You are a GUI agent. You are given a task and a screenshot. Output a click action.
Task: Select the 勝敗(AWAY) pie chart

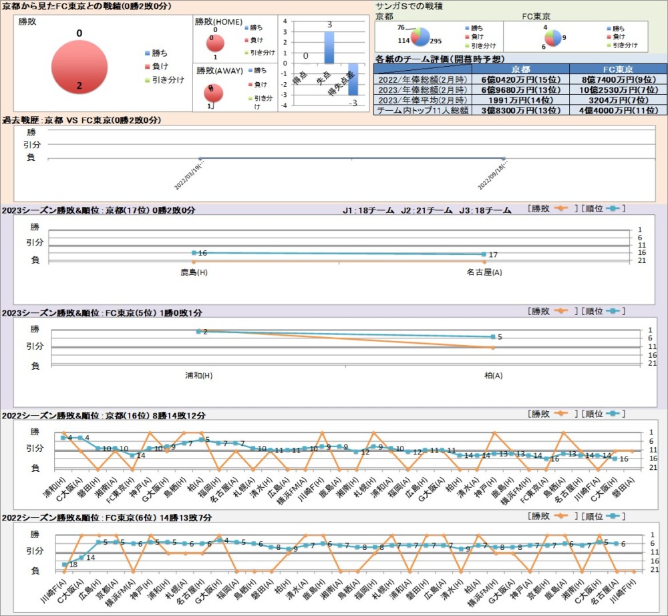[x=214, y=93]
